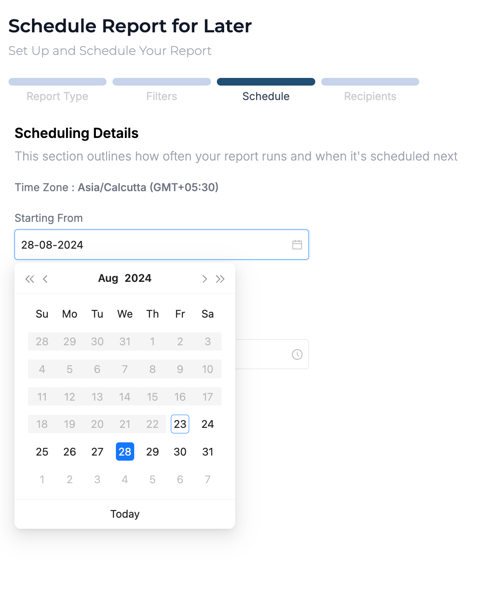Viewport: 484px width, 602px height.
Task: Click the clock icon in time field
Action: 297,354
